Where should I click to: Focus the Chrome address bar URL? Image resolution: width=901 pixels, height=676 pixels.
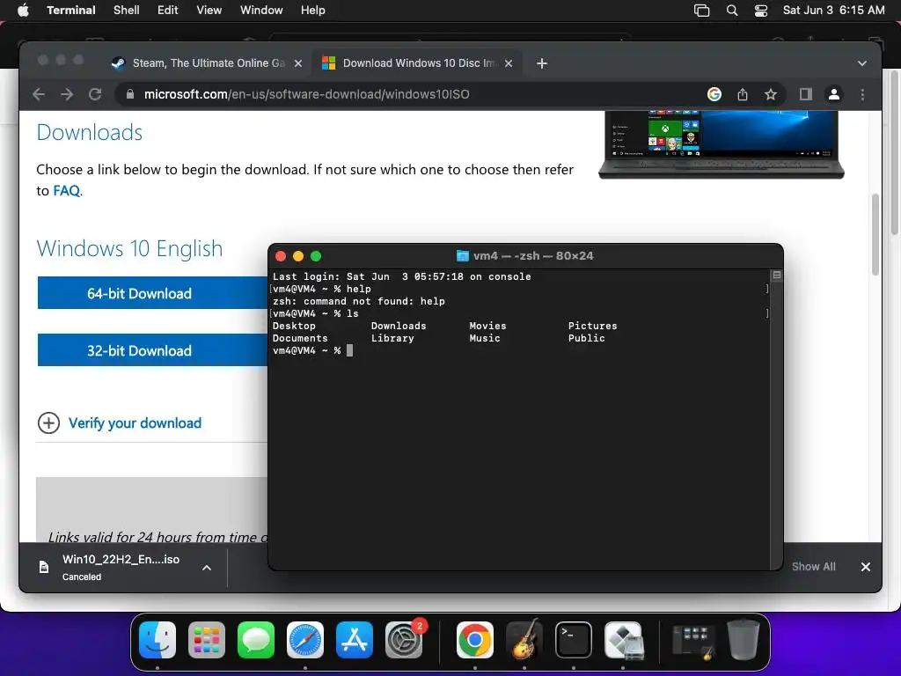click(x=307, y=94)
